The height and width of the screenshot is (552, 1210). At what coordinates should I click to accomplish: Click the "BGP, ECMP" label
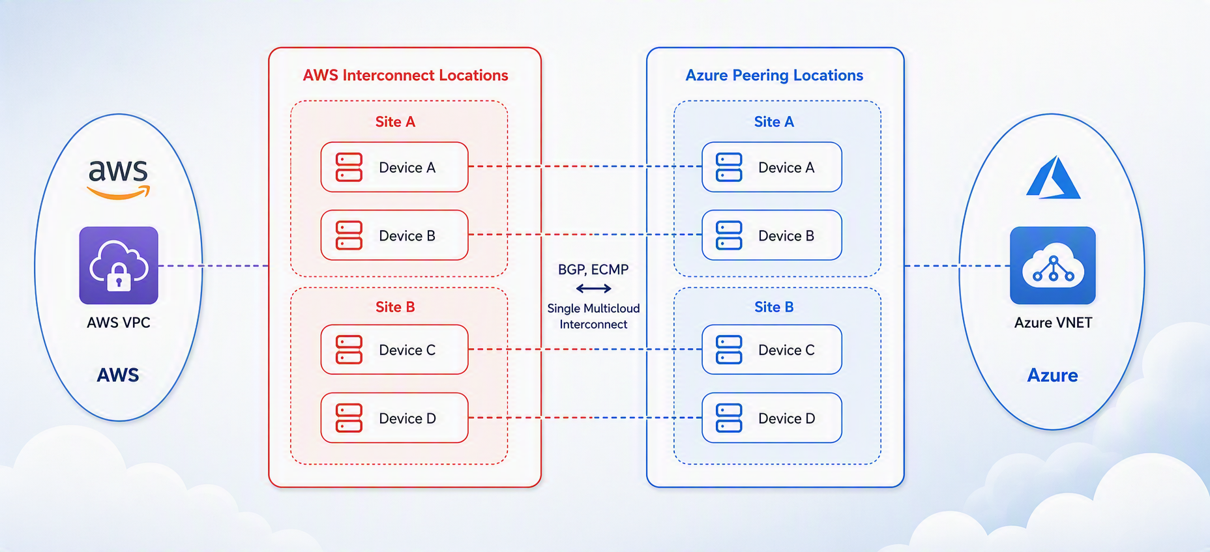pyautogui.click(x=593, y=269)
